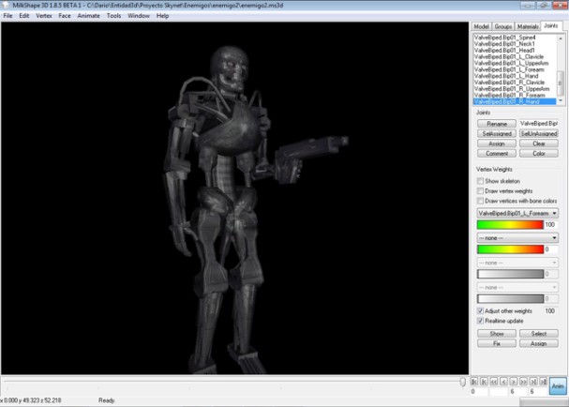Image resolution: width=569 pixels, height=407 pixels.
Task: Open the Face menu
Action: click(65, 16)
